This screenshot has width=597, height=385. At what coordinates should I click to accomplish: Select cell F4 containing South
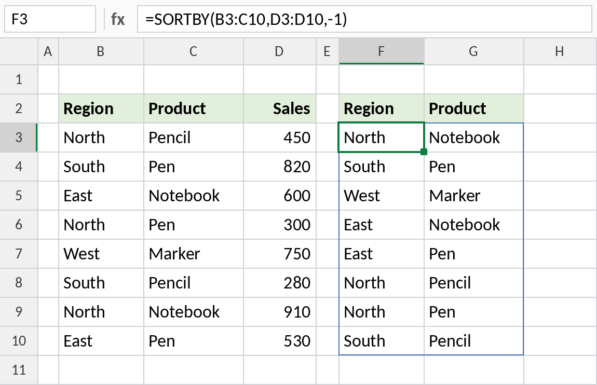pyautogui.click(x=382, y=167)
